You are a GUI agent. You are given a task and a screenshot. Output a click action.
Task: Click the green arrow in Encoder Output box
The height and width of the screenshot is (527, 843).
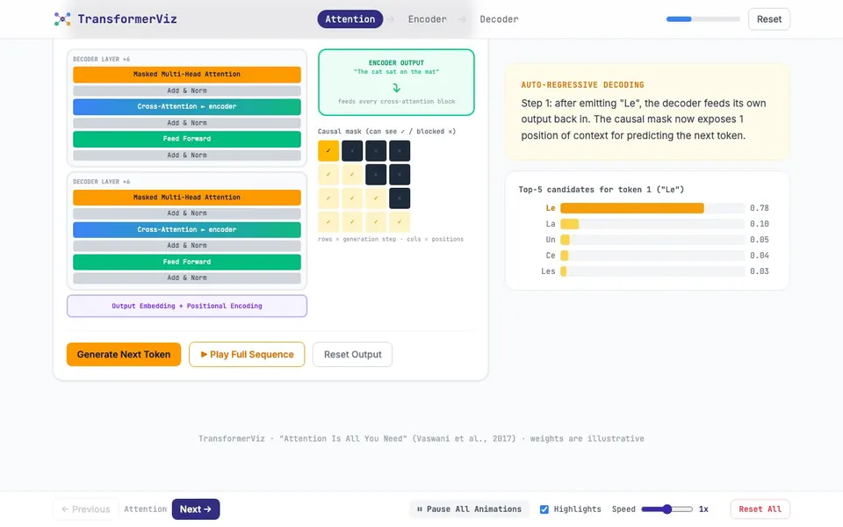click(396, 87)
